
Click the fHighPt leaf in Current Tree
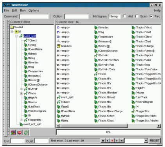click(138, 88)
